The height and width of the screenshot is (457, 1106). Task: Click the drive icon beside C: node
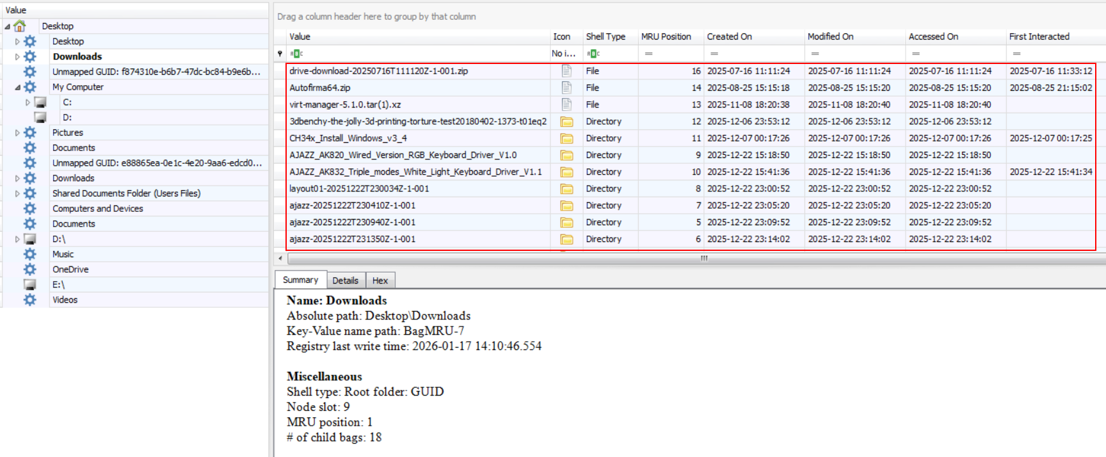coord(40,102)
